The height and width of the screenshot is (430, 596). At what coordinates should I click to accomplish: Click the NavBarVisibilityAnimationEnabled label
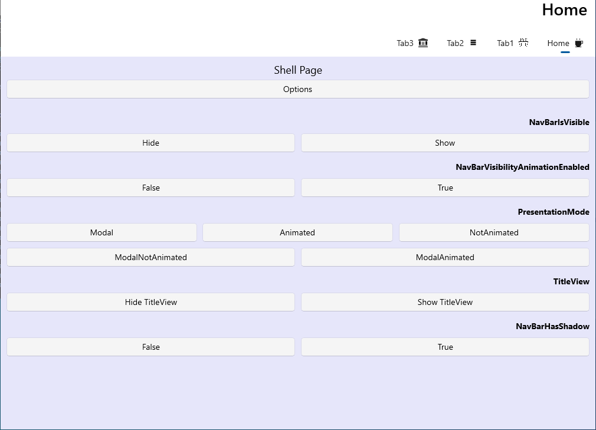coord(523,167)
